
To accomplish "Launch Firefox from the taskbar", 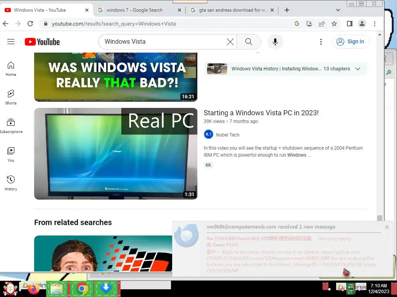I will (34, 288).
